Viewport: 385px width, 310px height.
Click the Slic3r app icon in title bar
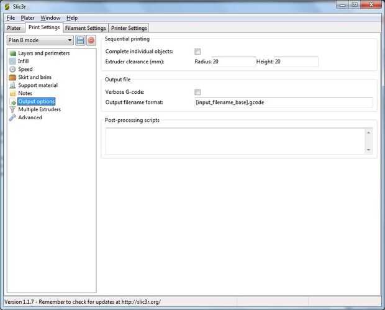7,7
